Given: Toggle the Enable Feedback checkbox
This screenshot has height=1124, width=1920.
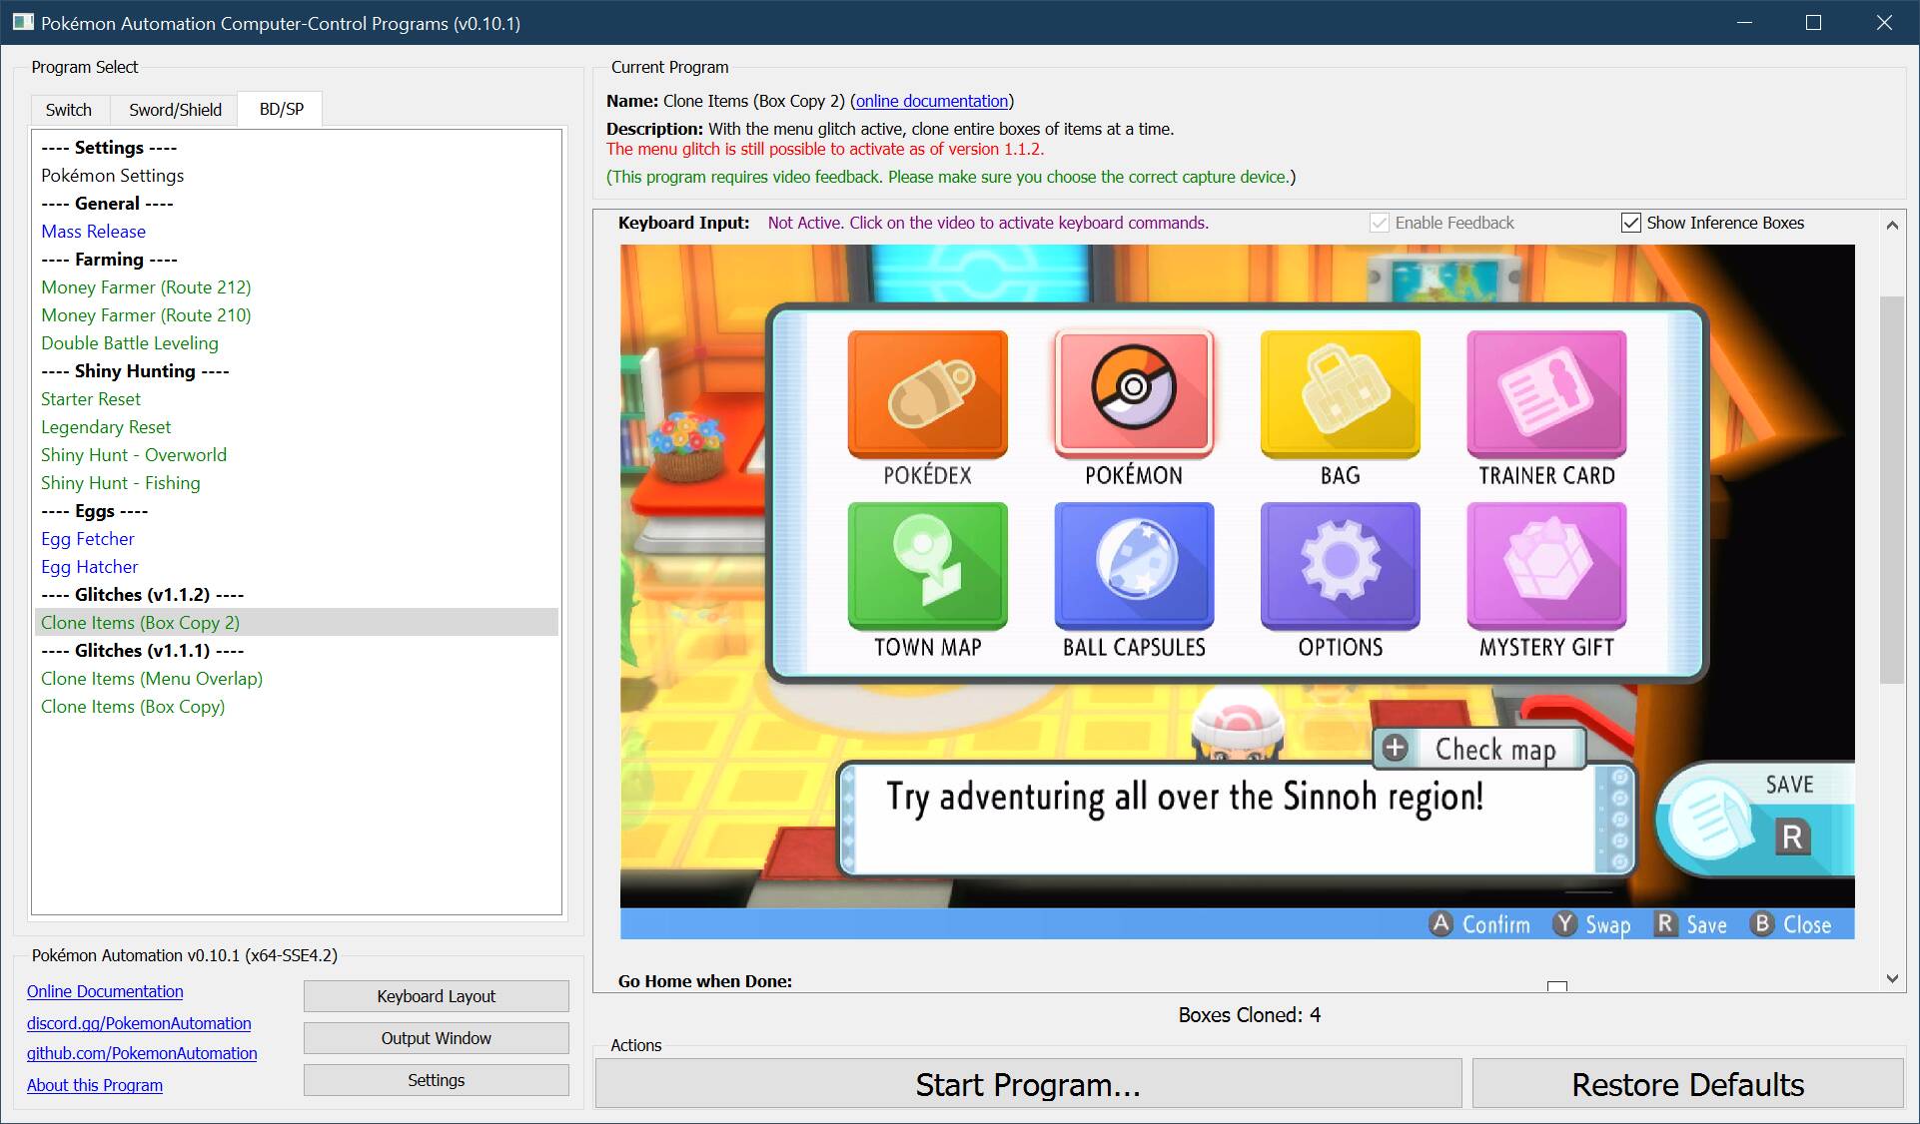Looking at the screenshot, I should (x=1379, y=223).
